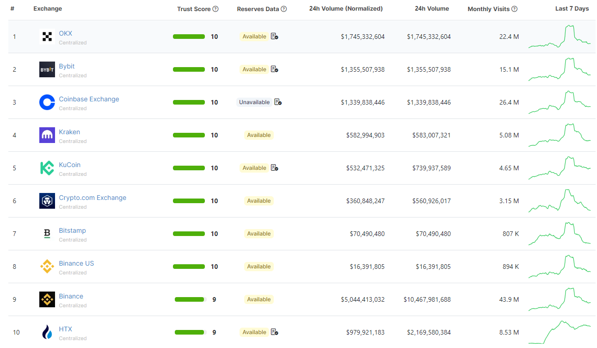Sort by the rank number column
The height and width of the screenshot is (348, 597).
tap(12, 9)
